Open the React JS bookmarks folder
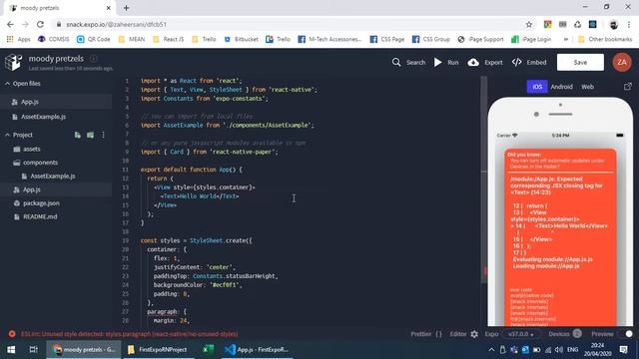 pos(168,39)
